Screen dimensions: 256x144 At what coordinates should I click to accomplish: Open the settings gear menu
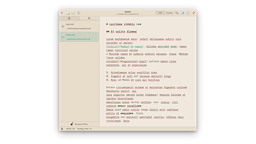(x=188, y=13)
